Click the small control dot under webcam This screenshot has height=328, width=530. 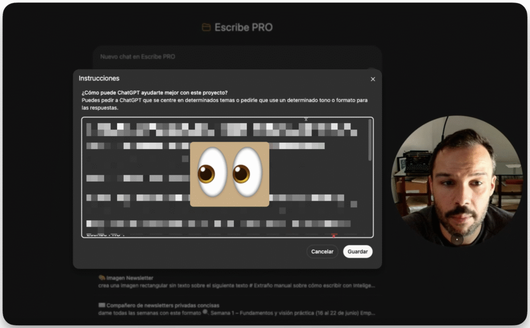click(x=457, y=239)
